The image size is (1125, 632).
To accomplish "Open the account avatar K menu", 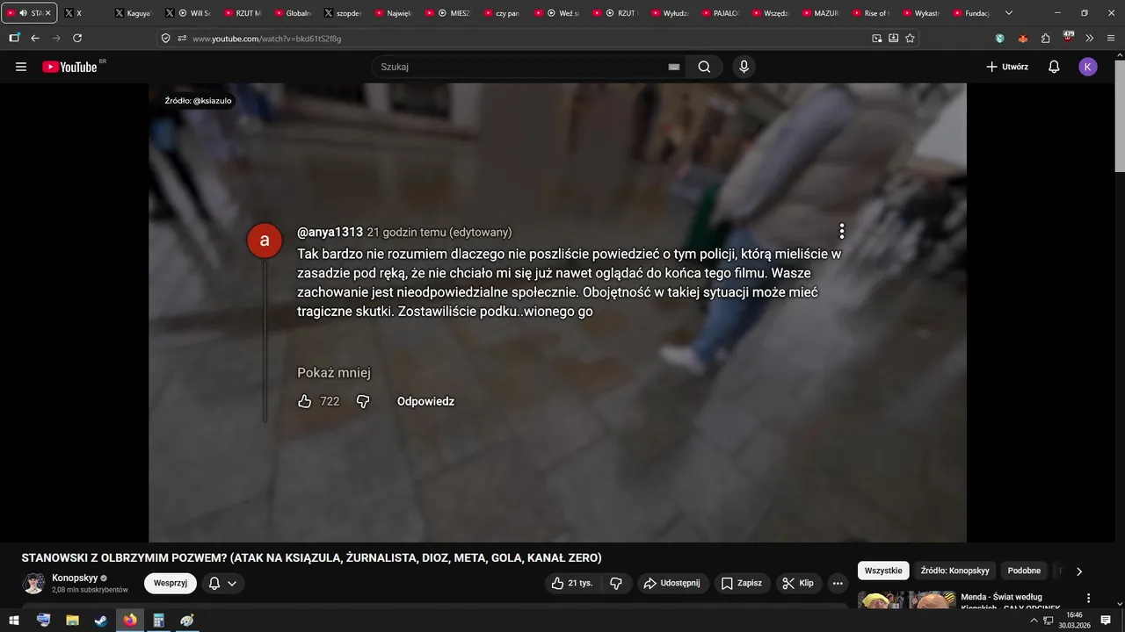I will point(1088,67).
